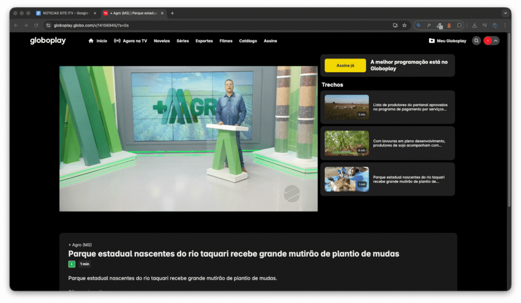
Task: Open the + Agro (MS) link
Action: point(80,245)
